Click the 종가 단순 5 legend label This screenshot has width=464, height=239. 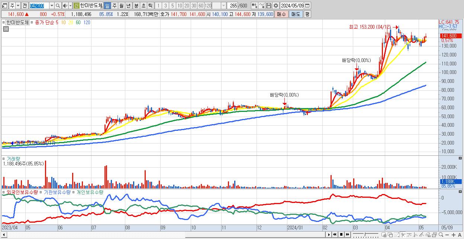click(x=46, y=22)
